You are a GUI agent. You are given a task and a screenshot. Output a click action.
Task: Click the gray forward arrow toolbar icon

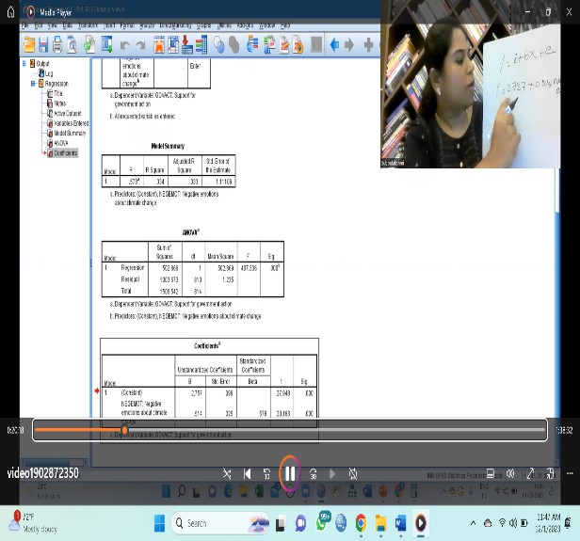click(348, 45)
